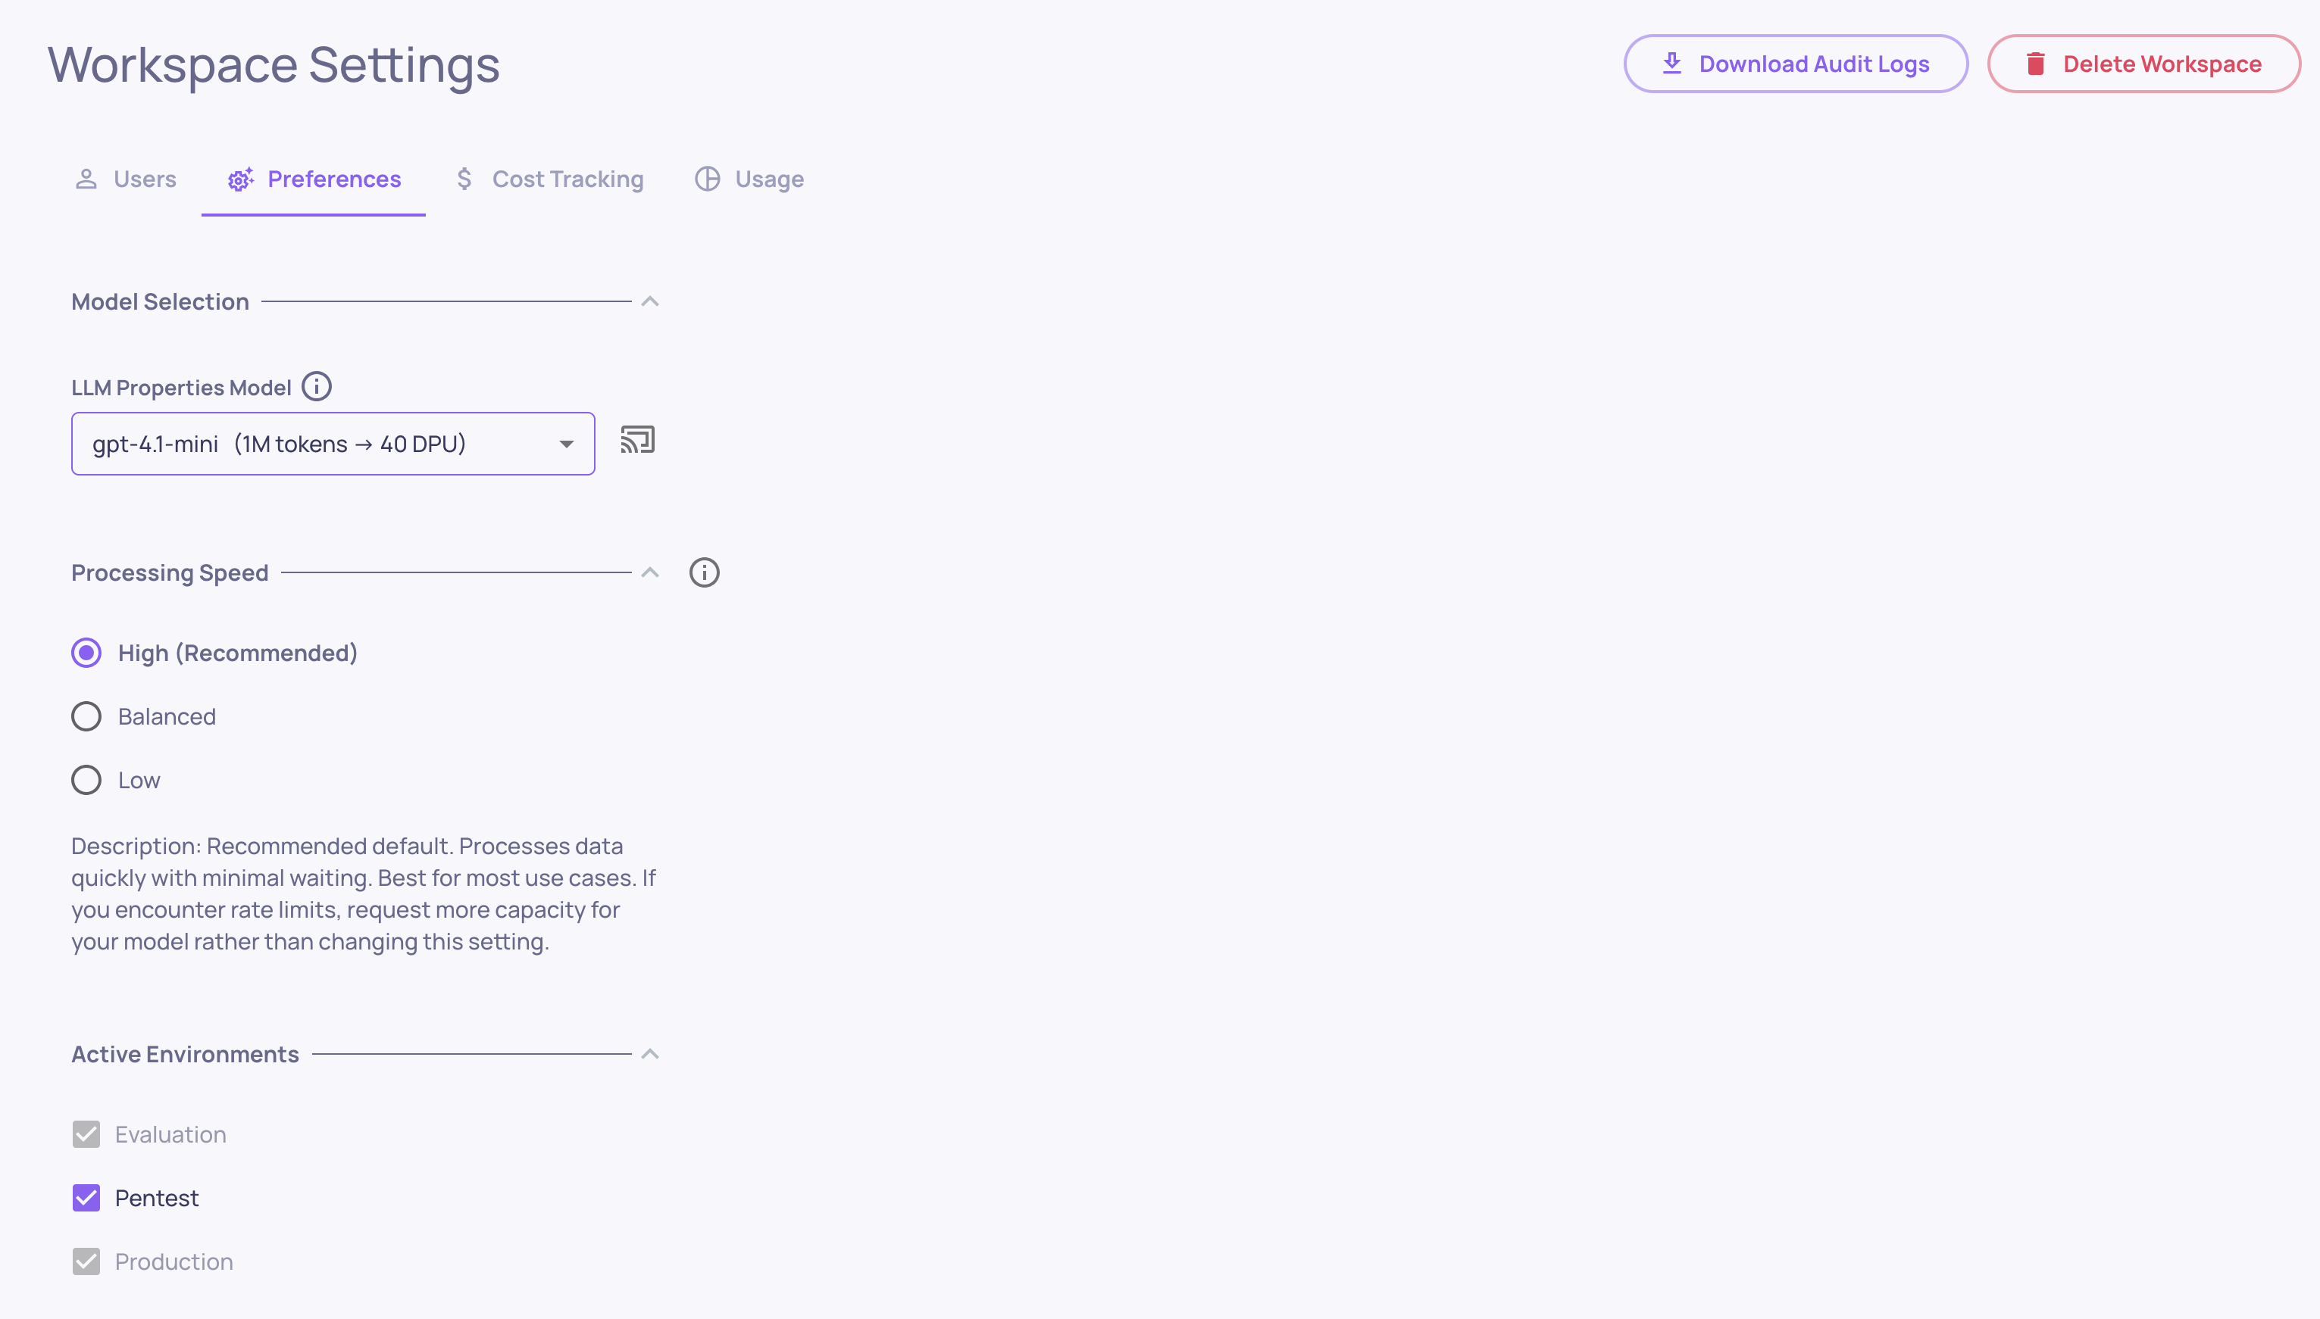Screen dimensions: 2320x1319
Task: Uncheck the Pentest environment checkbox
Action: click(86, 1198)
